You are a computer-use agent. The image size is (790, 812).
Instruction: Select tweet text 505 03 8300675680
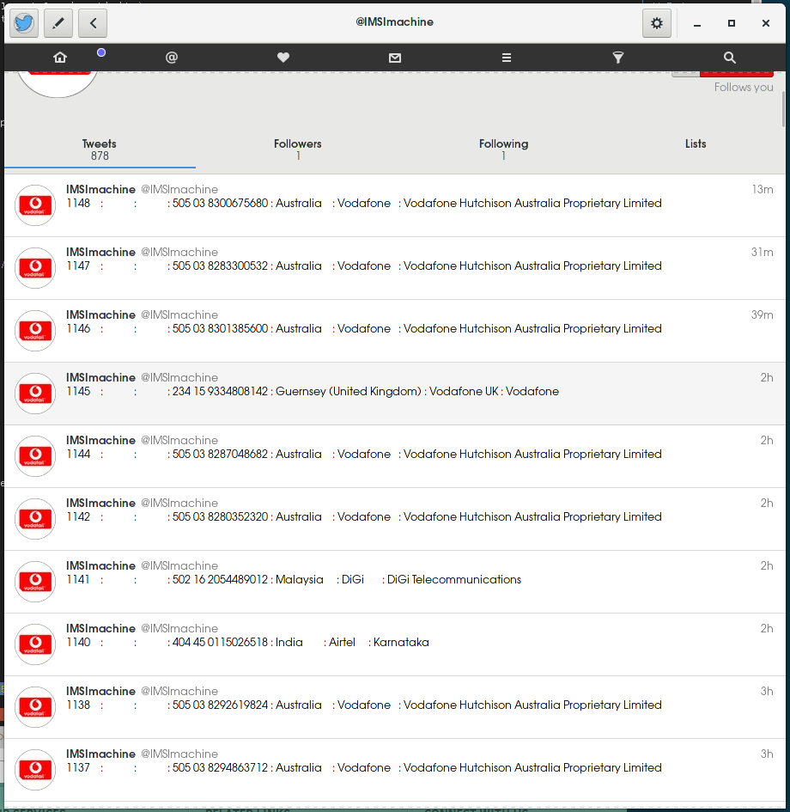click(364, 203)
